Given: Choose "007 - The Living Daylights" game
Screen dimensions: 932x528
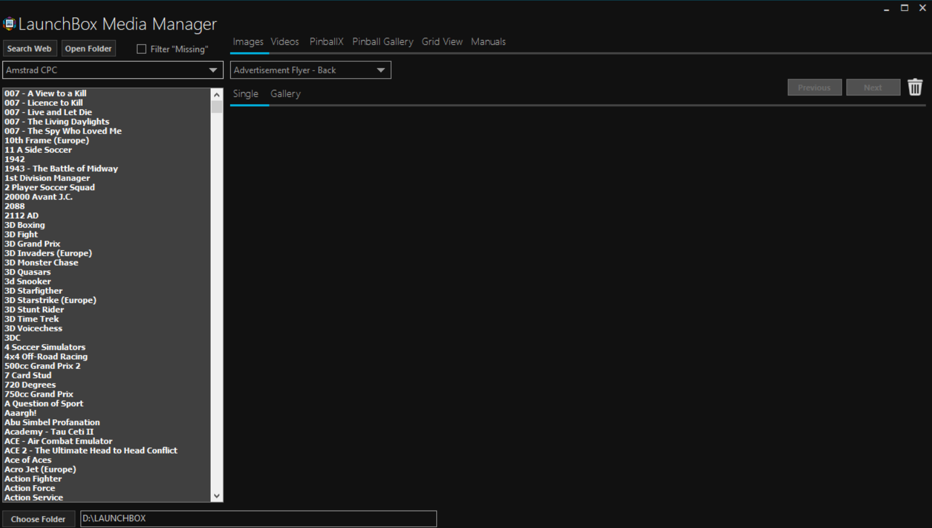Looking at the screenshot, I should [57, 121].
